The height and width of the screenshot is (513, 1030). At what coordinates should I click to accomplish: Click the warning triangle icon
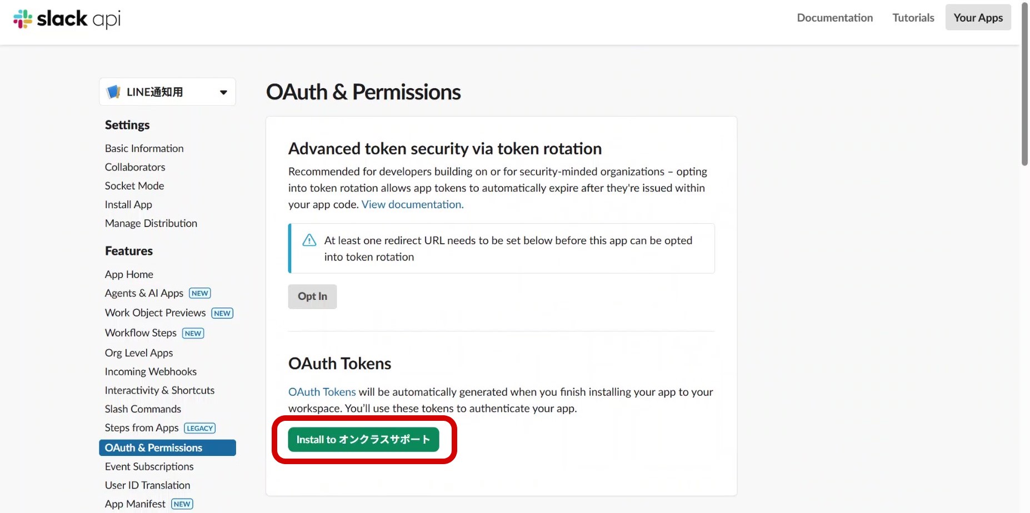click(309, 240)
